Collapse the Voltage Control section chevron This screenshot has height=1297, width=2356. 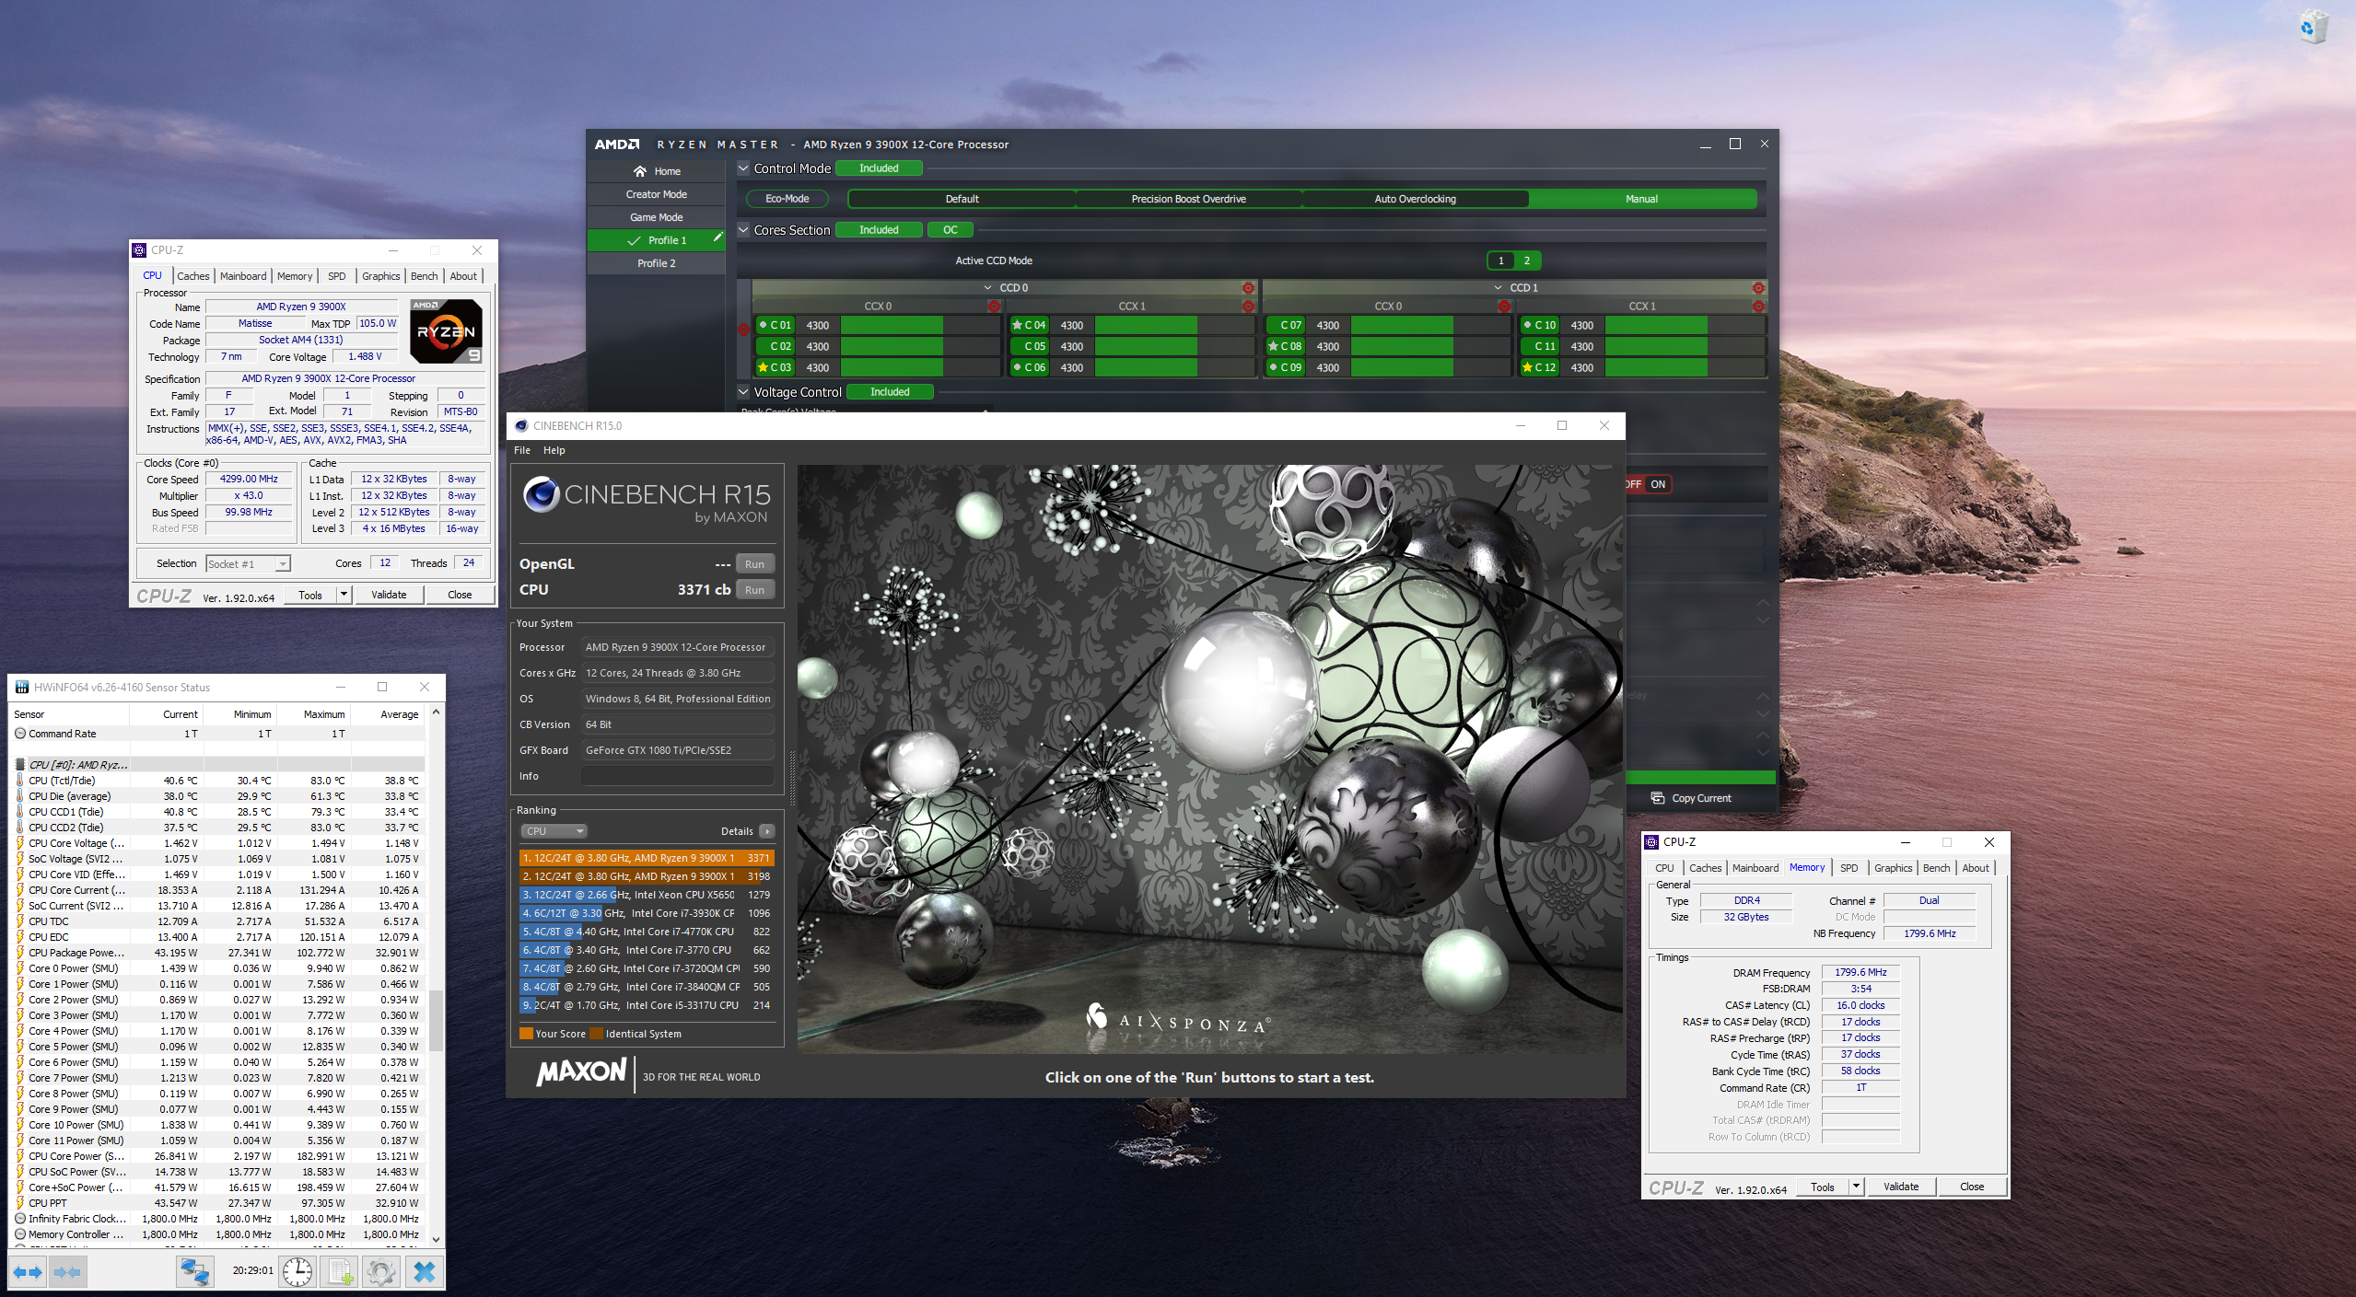744,392
